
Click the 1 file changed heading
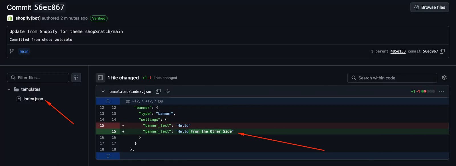[x=123, y=78]
